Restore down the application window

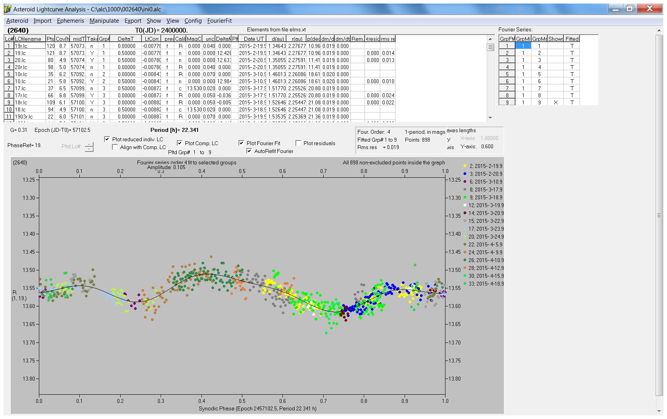(630, 9)
